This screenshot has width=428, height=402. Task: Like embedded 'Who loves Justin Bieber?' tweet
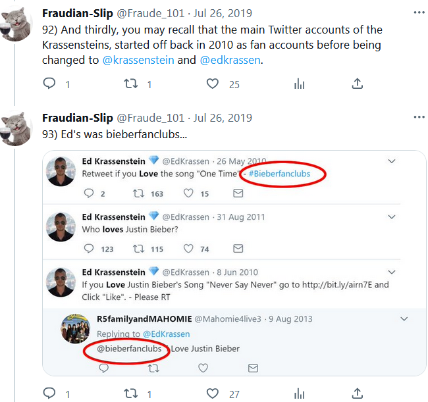point(188,249)
